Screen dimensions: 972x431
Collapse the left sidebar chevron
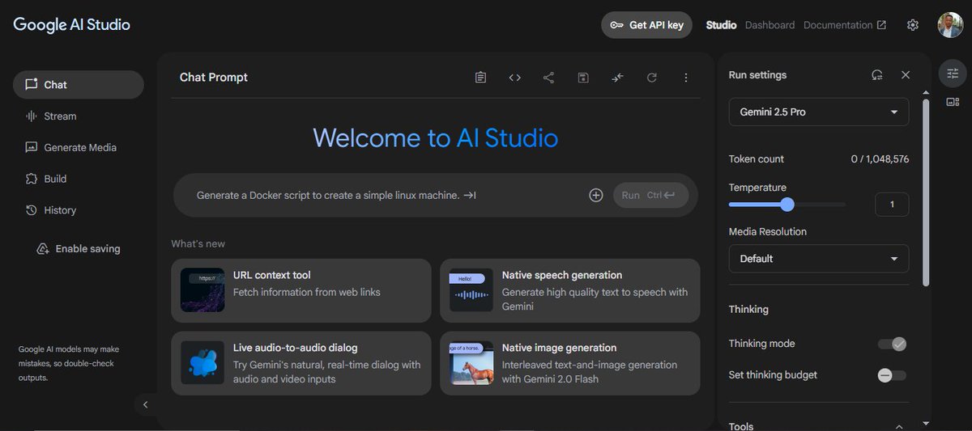145,404
